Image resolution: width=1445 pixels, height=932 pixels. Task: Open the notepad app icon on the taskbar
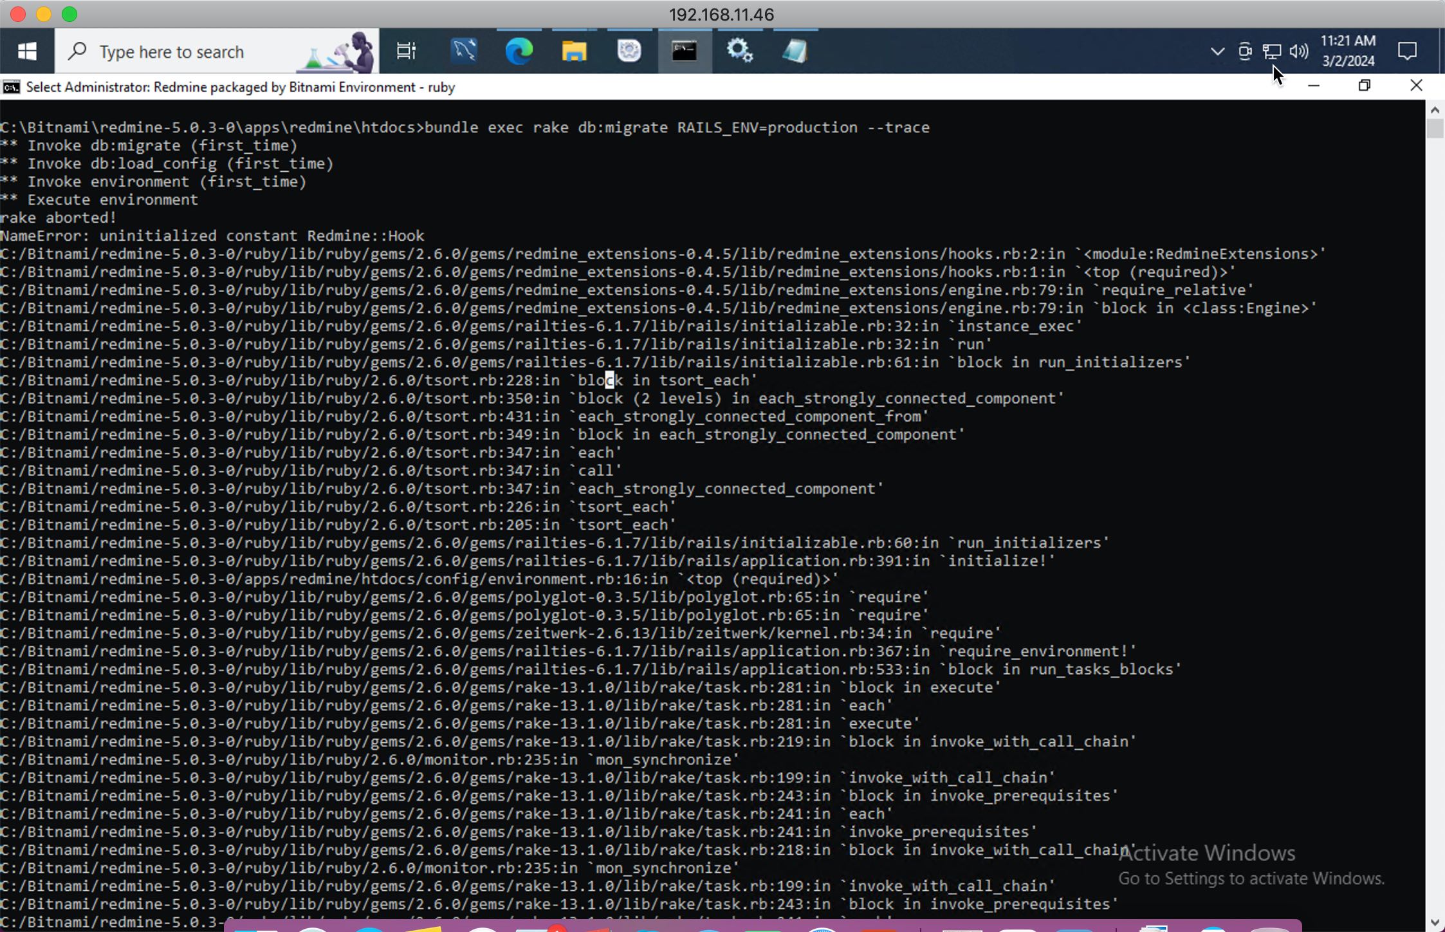[795, 51]
